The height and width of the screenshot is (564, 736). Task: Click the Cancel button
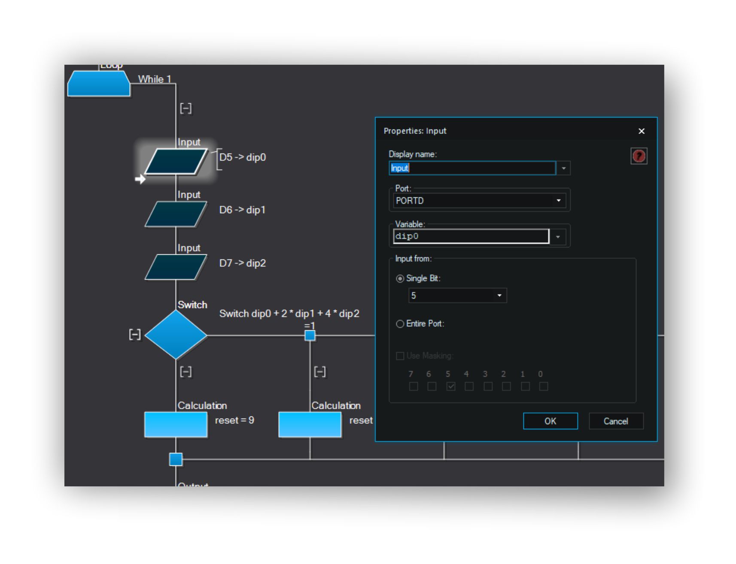click(616, 421)
